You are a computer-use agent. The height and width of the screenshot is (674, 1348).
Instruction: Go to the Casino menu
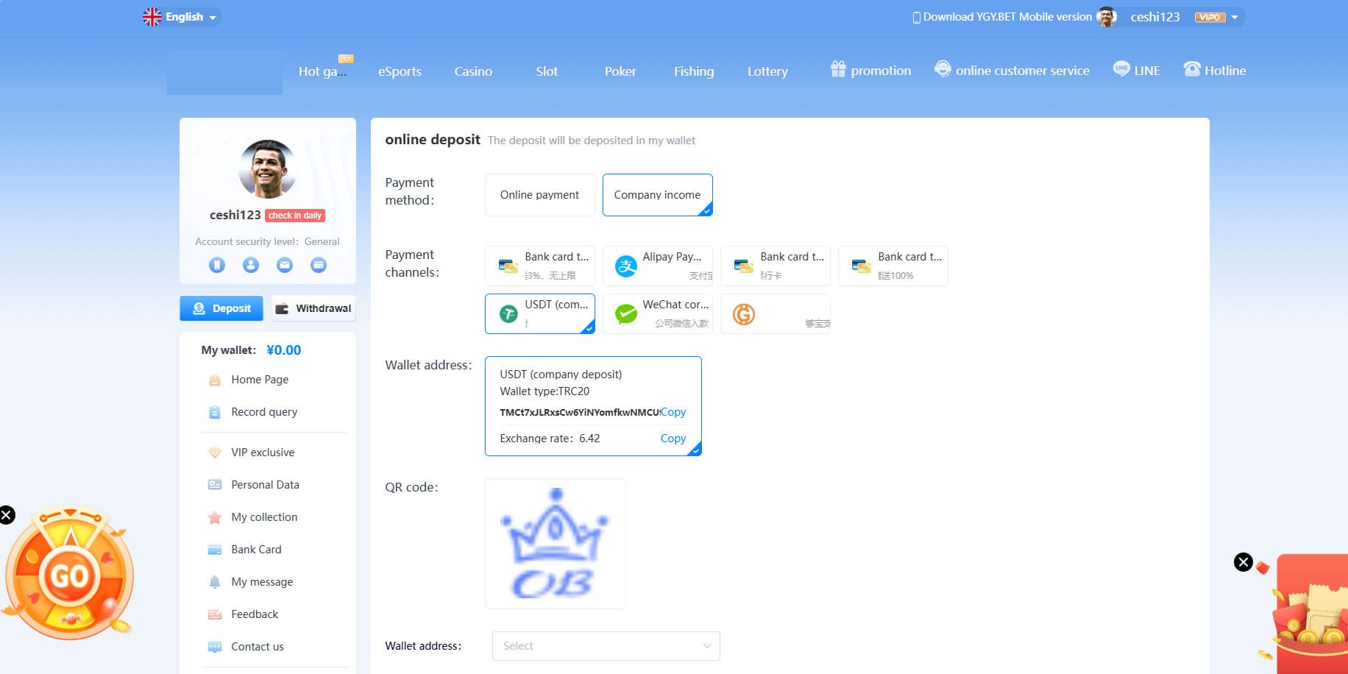pyautogui.click(x=473, y=71)
